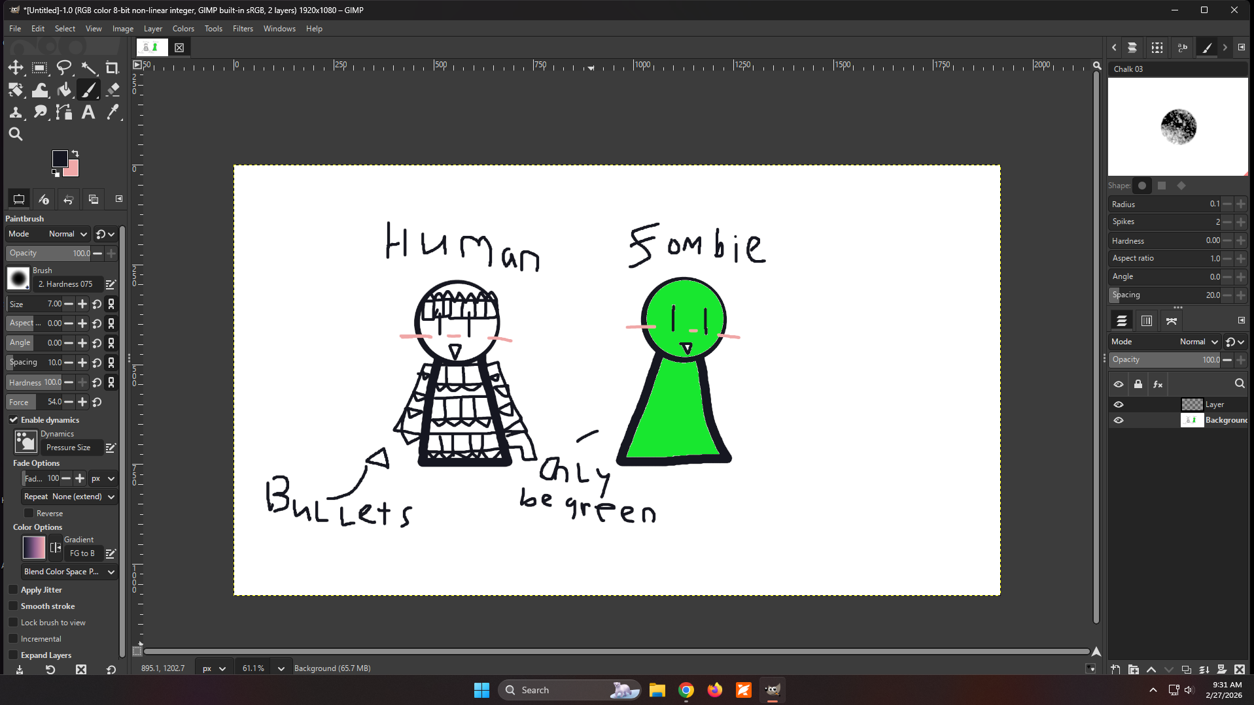Image resolution: width=1254 pixels, height=705 pixels.
Task: Expand the Repeat None (extend) dropdown
Action: click(69, 497)
